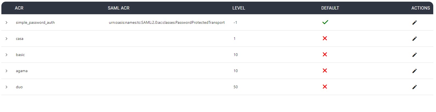
Task: Edit the basic ACR entry
Action: 414,55
